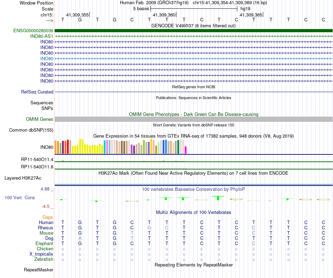The width and height of the screenshot is (333, 278).
Task: Click the light-blue INO80 transcript arrow line
Action: tap(193, 58)
